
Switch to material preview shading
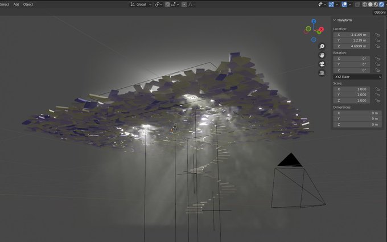click(x=376, y=5)
